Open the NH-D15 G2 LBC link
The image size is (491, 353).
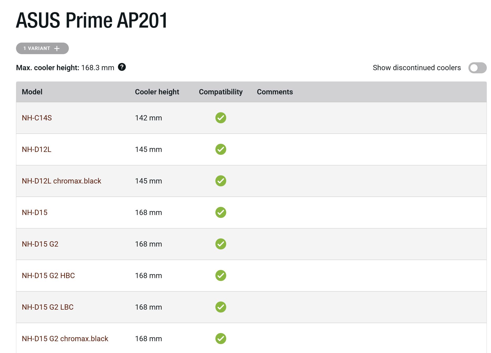pyautogui.click(x=48, y=307)
